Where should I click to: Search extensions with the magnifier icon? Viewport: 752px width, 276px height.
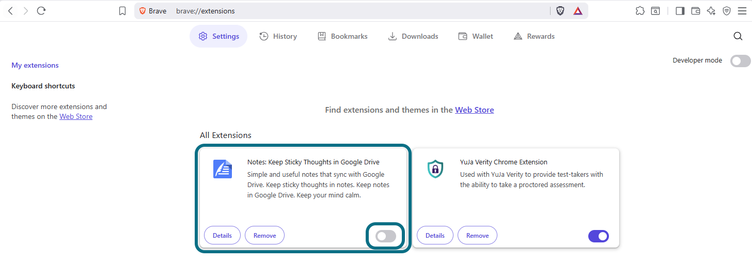pos(738,36)
